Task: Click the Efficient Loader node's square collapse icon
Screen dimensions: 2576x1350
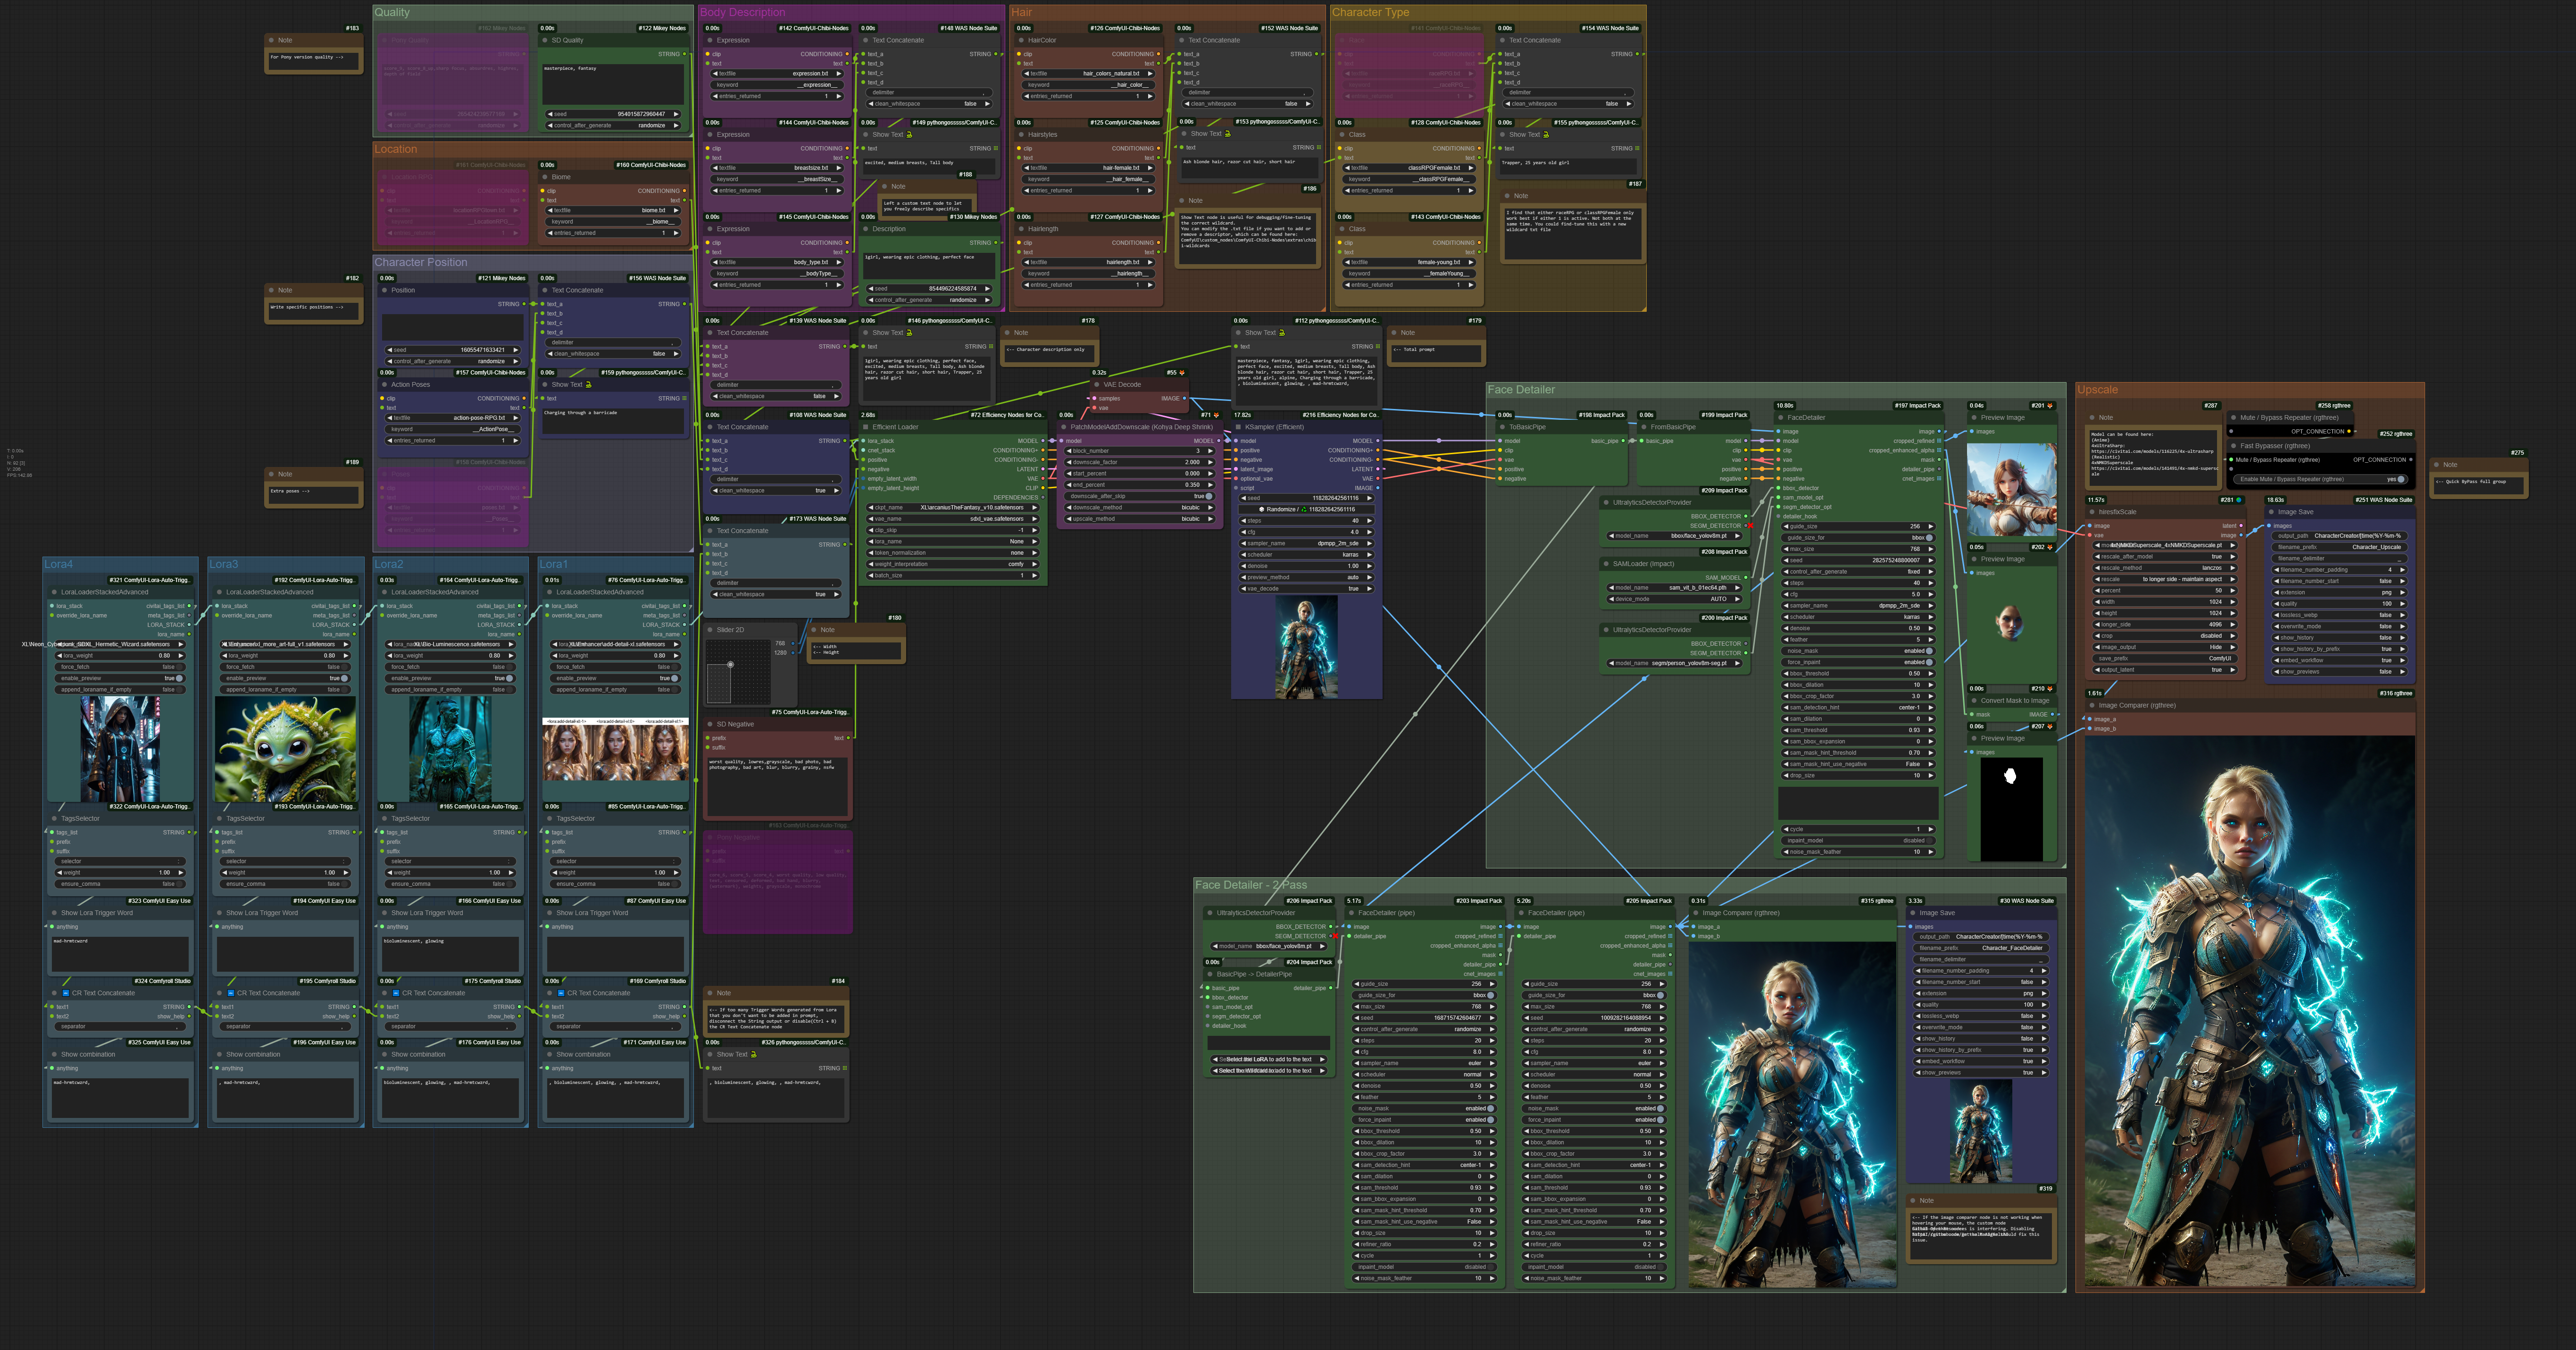Action: 866,427
